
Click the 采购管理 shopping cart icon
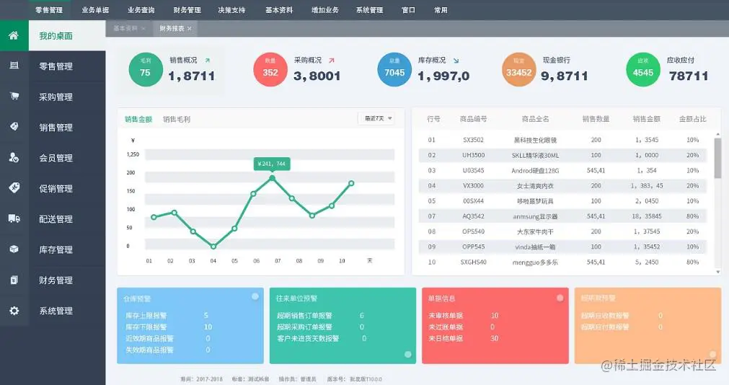(14, 97)
